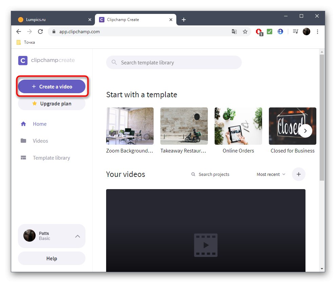Select Home in the sidebar
The height and width of the screenshot is (283, 336).
pyautogui.click(x=40, y=124)
